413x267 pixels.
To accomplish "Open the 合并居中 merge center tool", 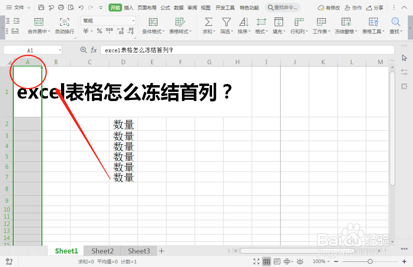I will coord(39,26).
